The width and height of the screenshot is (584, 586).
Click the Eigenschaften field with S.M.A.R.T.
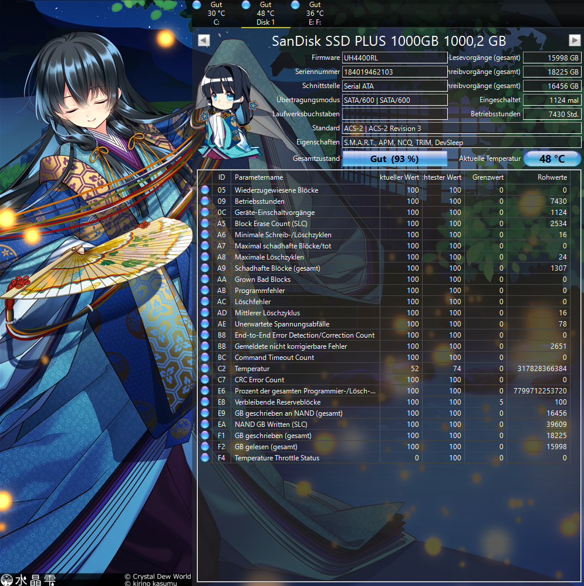pyautogui.click(x=462, y=142)
